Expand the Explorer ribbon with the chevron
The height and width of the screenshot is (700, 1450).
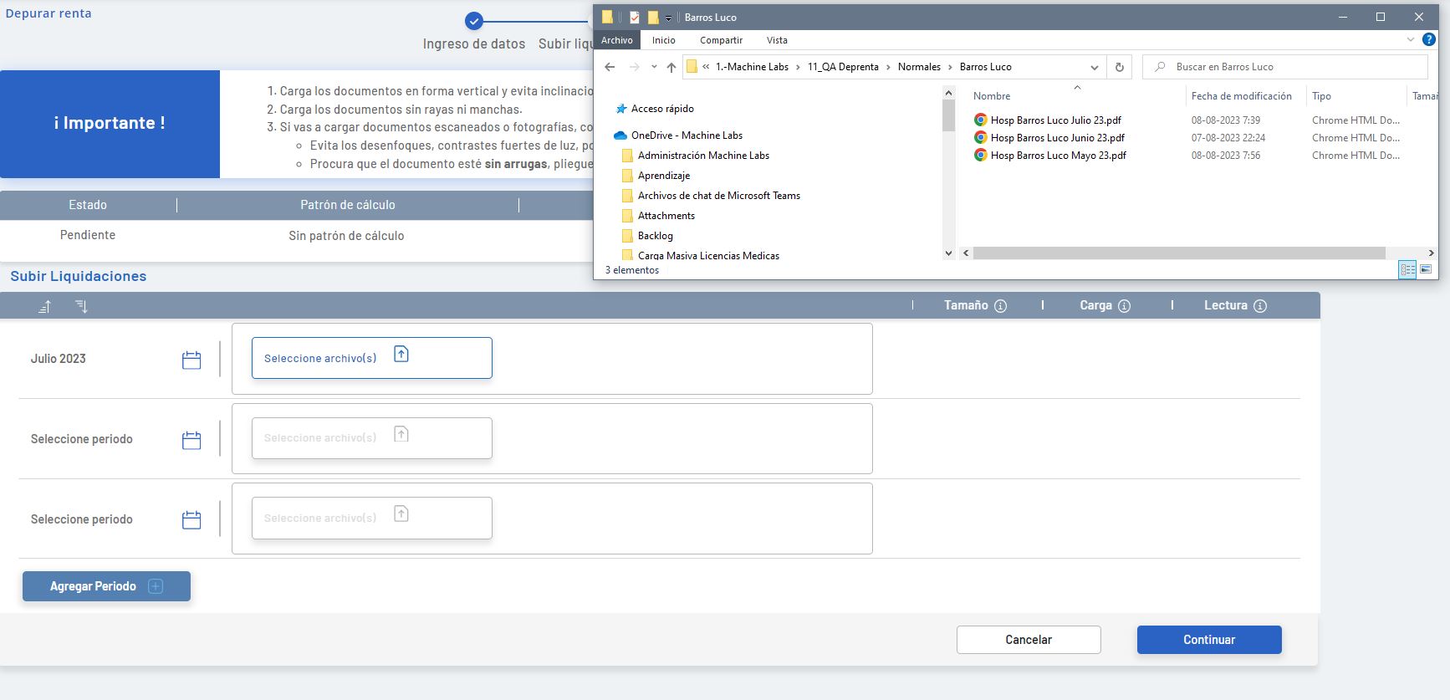1411,39
